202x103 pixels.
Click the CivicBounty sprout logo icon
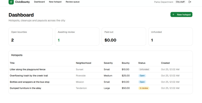pyautogui.click(x=11, y=2)
